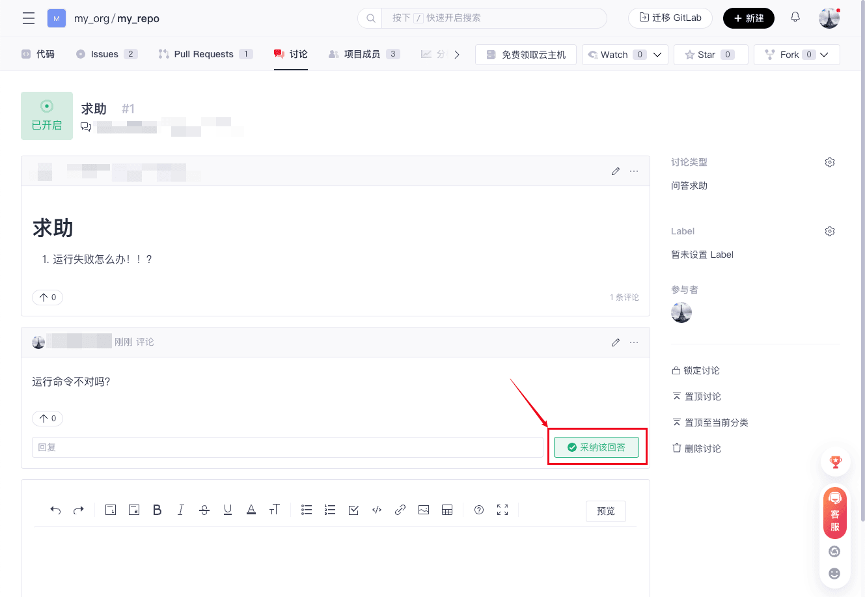The height and width of the screenshot is (597, 865).
Task: Insert an image into the comment
Action: point(424,510)
